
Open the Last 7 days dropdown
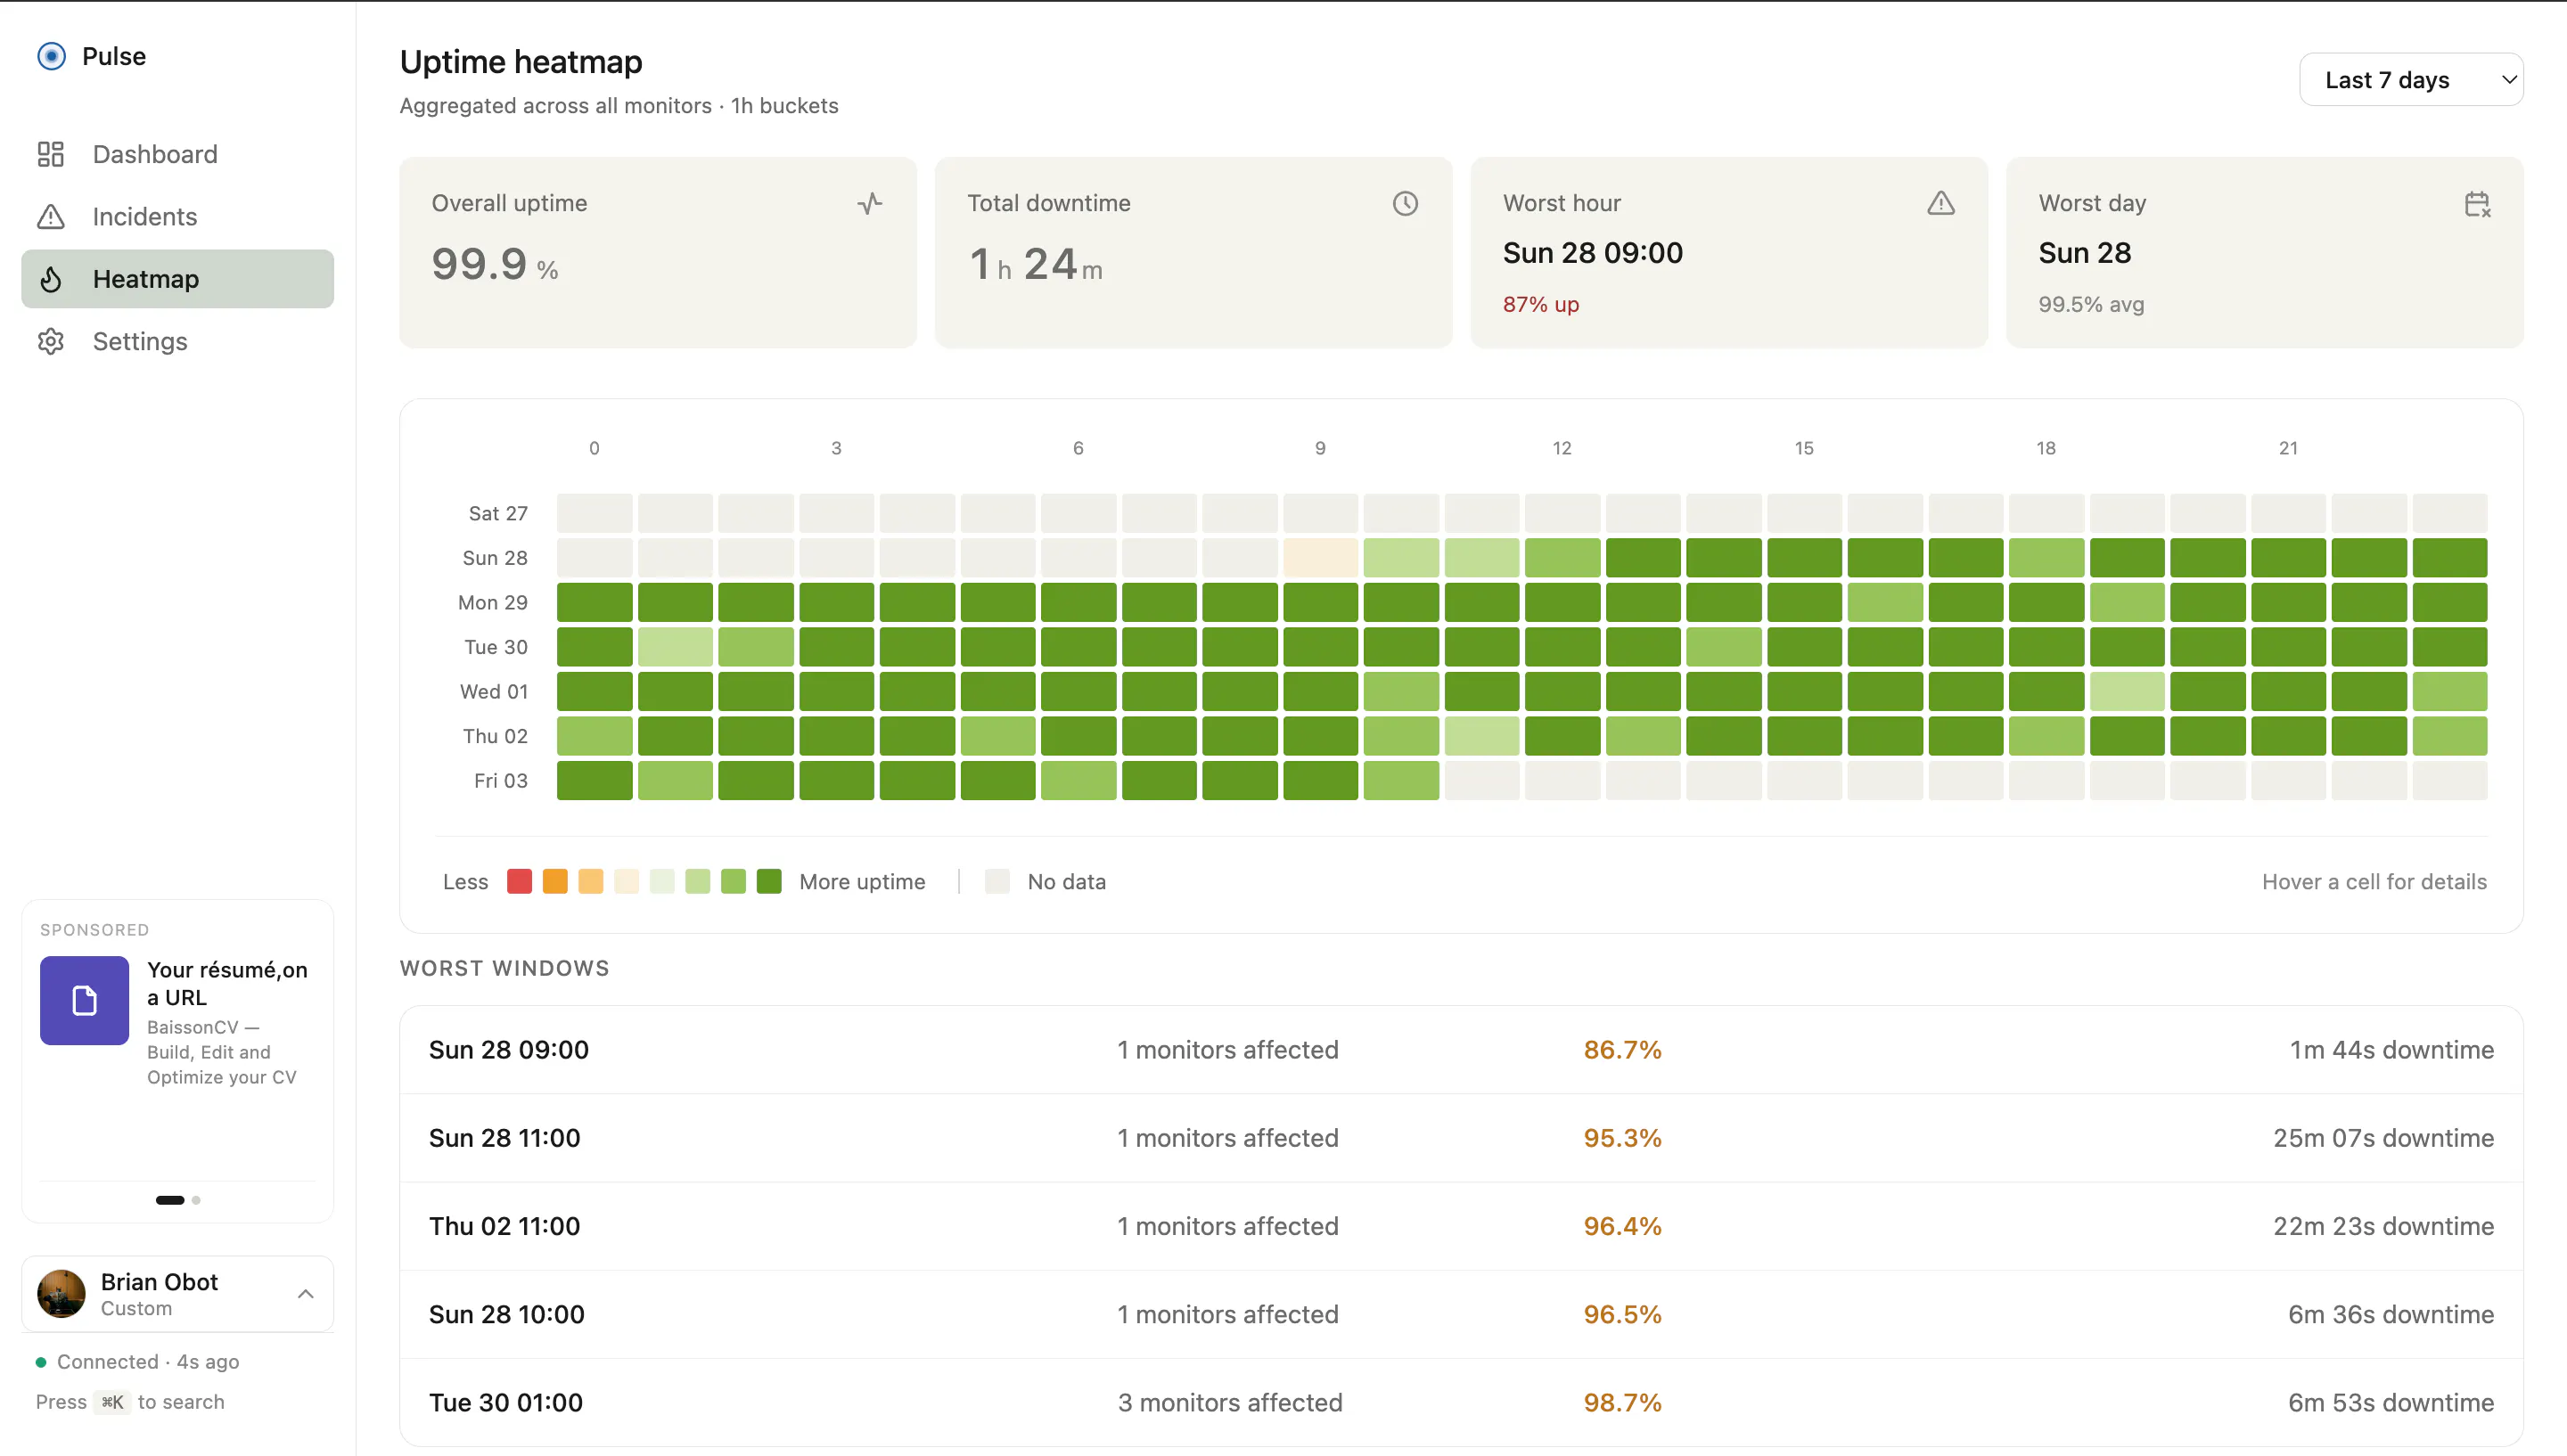[x=2411, y=80]
